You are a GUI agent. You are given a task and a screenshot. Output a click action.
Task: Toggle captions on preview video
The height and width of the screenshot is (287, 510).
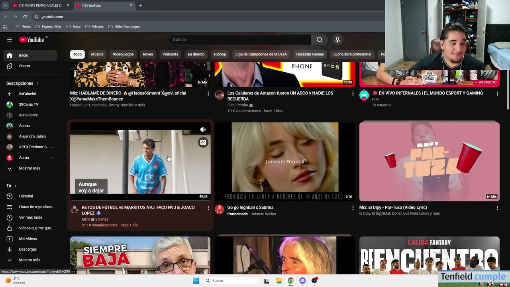pyautogui.click(x=203, y=142)
